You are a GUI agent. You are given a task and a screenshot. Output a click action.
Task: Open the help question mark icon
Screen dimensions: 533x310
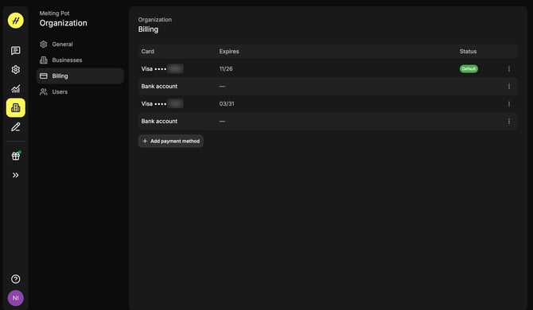tap(16, 279)
